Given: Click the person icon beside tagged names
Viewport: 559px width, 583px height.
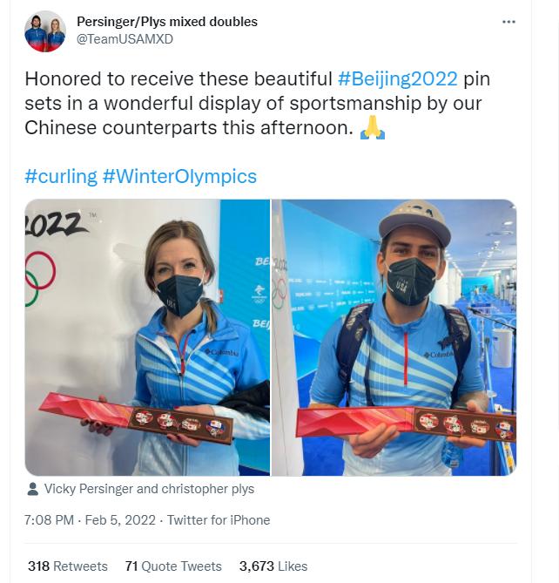Looking at the screenshot, I should tap(32, 489).
